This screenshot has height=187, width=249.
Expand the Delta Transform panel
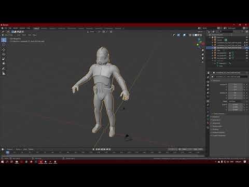(x=218, y=114)
